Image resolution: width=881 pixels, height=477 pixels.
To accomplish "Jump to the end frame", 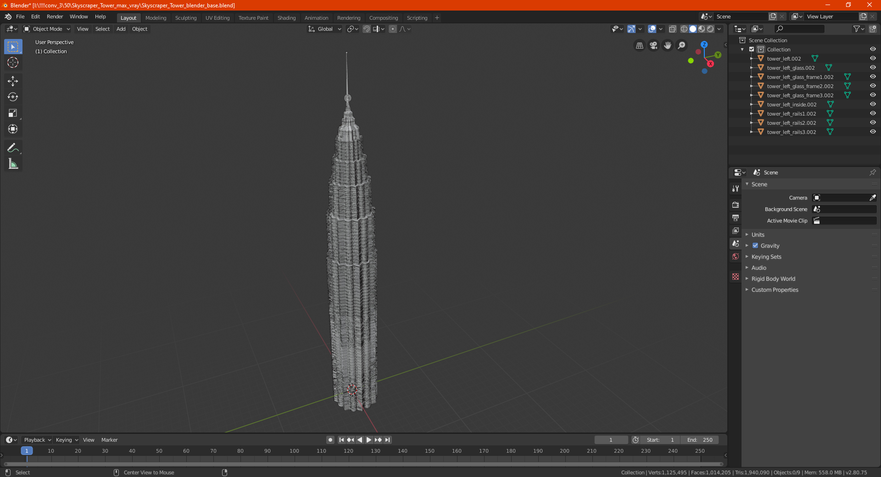I will [387, 440].
